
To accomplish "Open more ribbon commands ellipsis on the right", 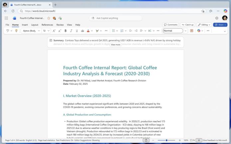I will [x=208, y=31].
